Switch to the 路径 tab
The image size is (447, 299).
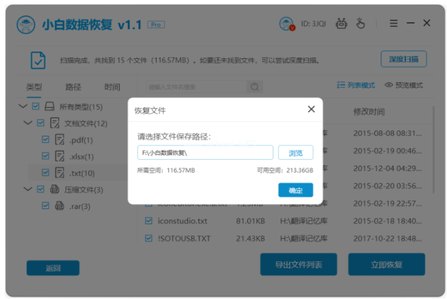pos(73,87)
